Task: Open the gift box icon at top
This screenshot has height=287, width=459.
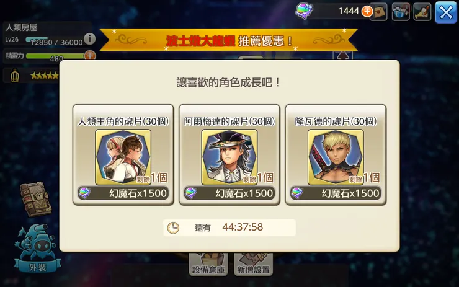Action: coord(401,12)
